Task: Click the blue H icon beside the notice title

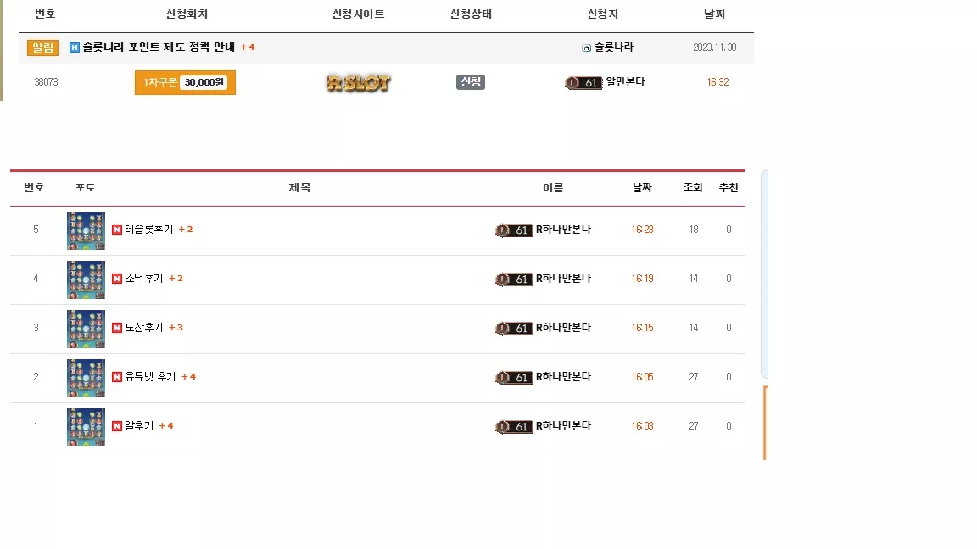Action: point(74,47)
